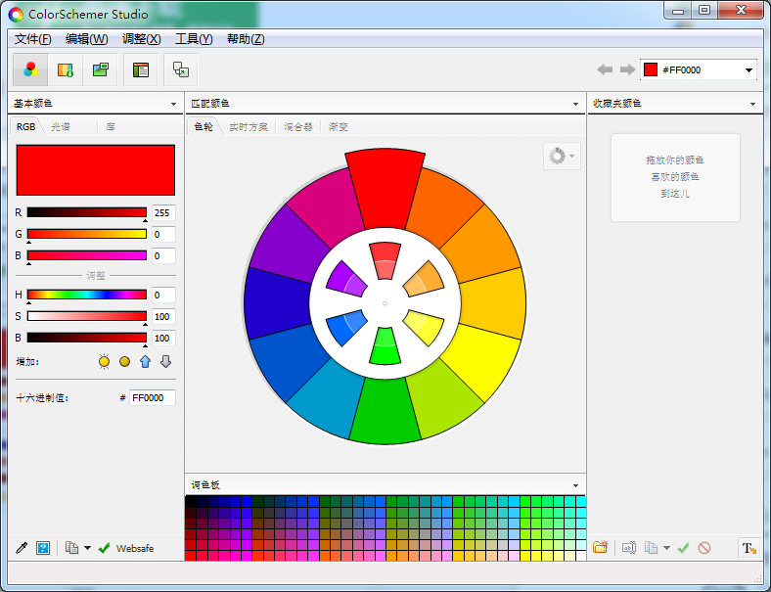Click the favorites copy icon
771x592 pixels.
tap(651, 547)
